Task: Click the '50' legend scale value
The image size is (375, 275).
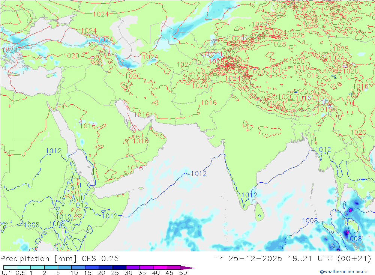Action: (x=183, y=273)
